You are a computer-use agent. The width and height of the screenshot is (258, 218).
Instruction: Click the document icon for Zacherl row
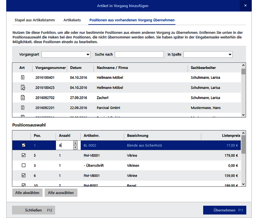click(23, 98)
